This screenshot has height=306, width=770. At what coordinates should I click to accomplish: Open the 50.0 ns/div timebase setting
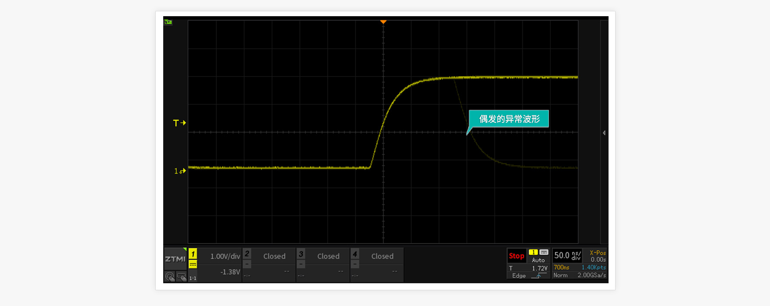click(x=567, y=256)
